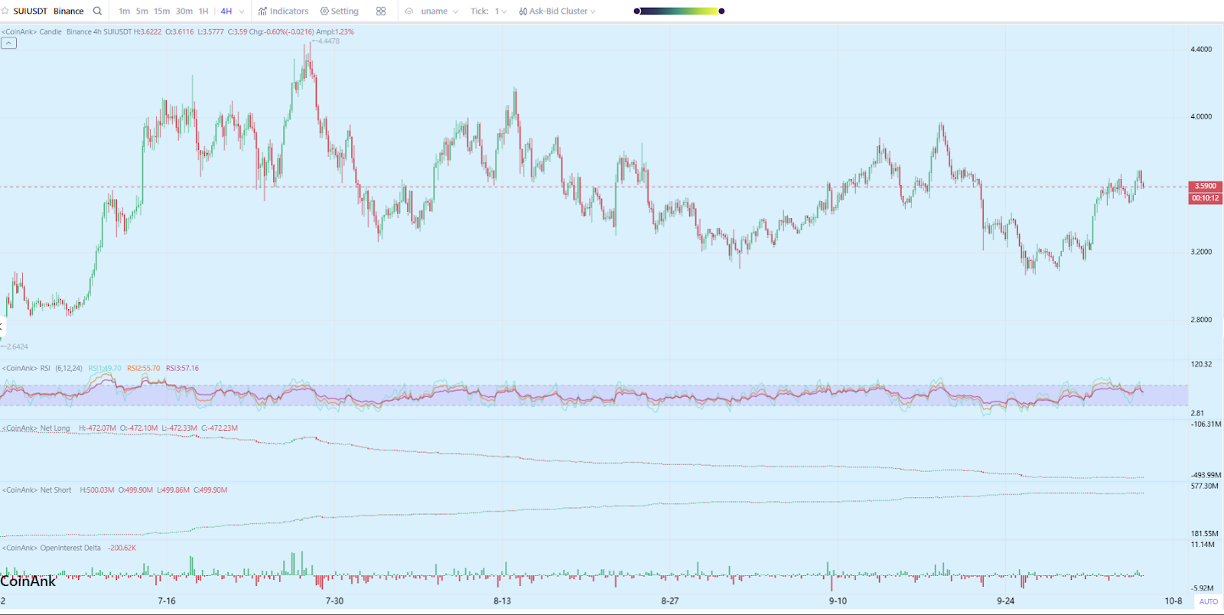Image resolution: width=1224 pixels, height=615 pixels.
Task: Switch to the 1H timeframe
Action: pos(203,11)
